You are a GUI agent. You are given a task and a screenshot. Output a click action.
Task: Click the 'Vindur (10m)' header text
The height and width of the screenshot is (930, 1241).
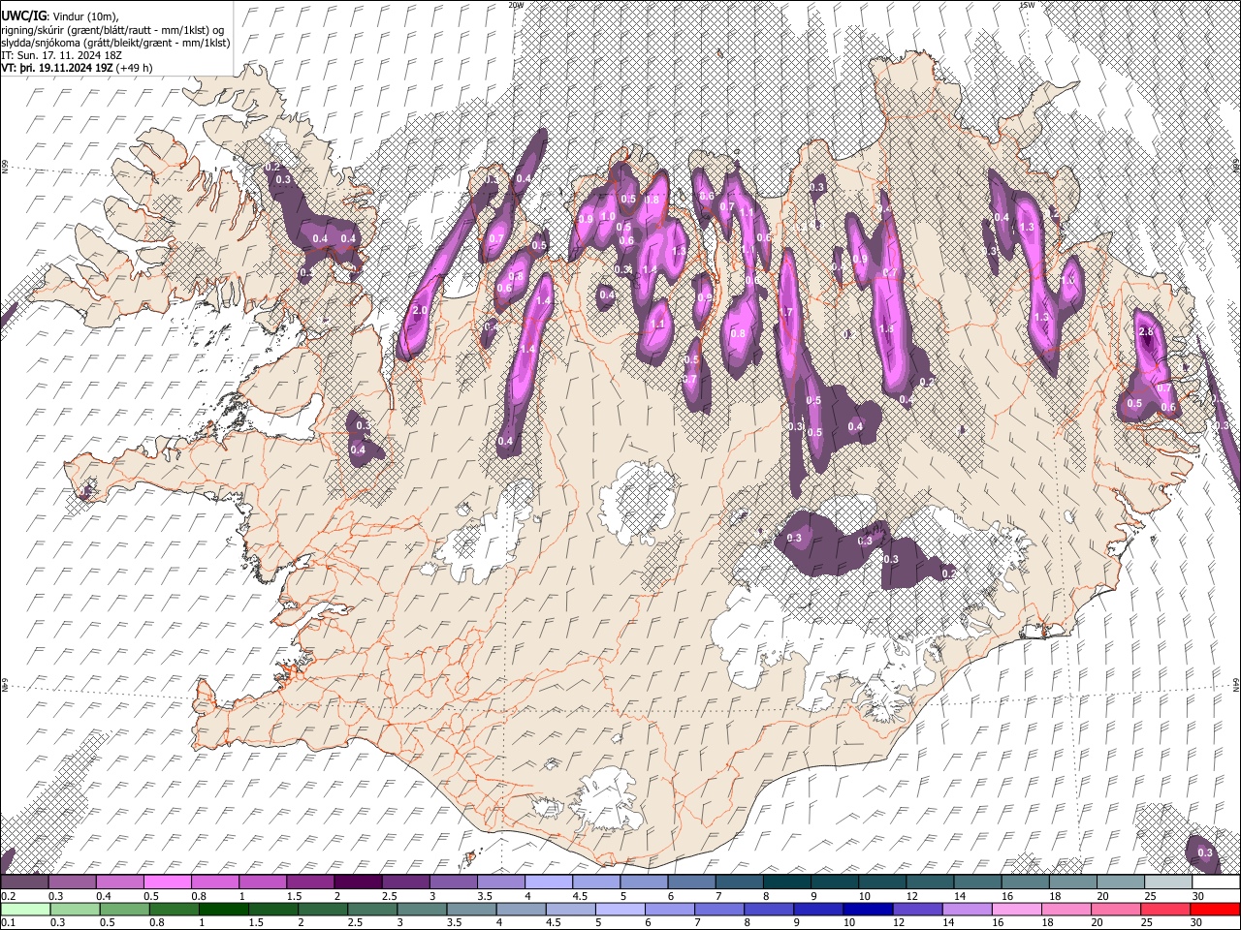[x=83, y=16]
